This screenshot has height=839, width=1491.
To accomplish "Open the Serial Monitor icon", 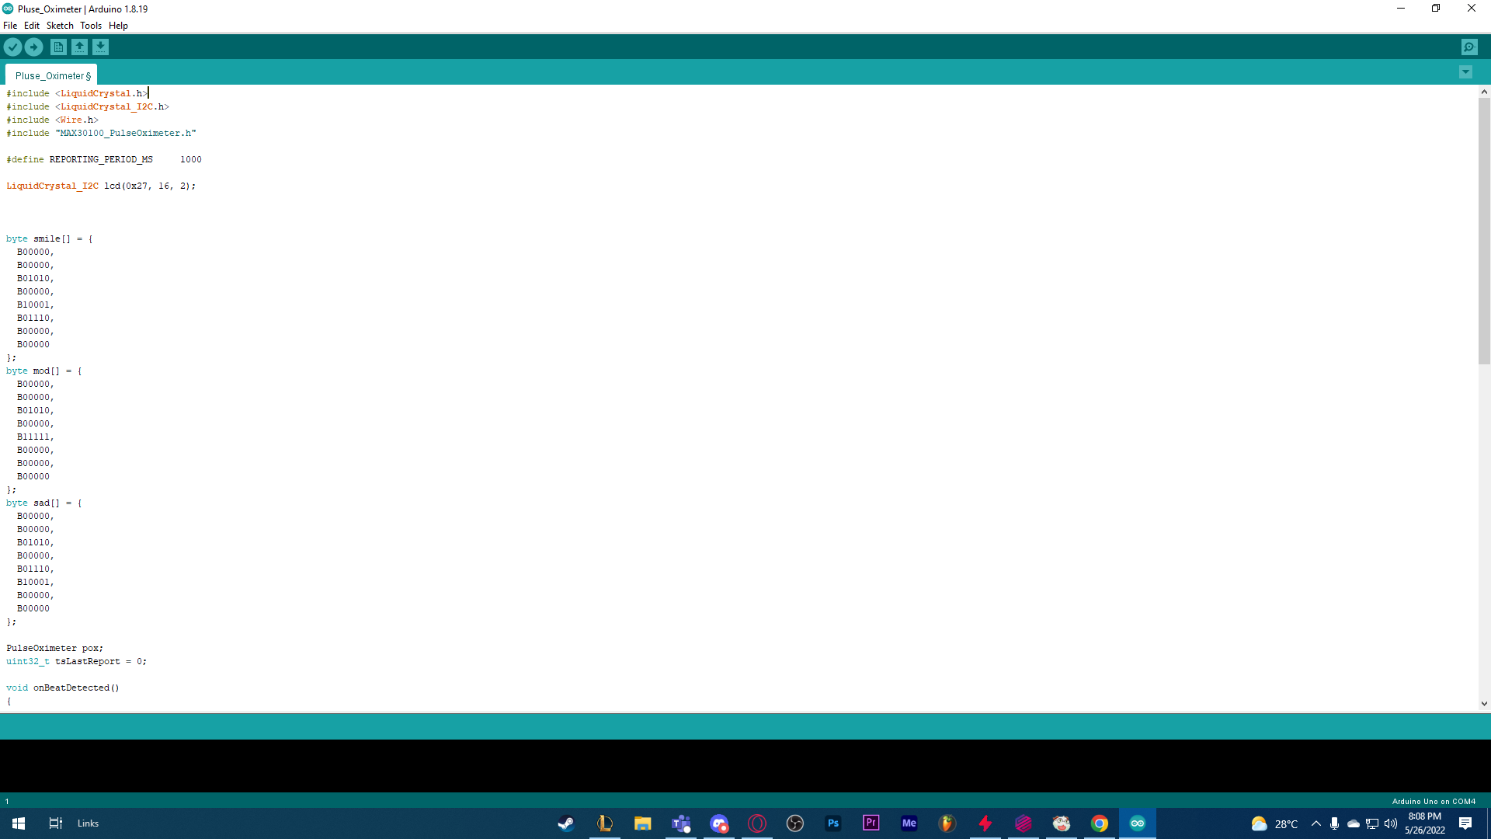I will (1469, 47).
